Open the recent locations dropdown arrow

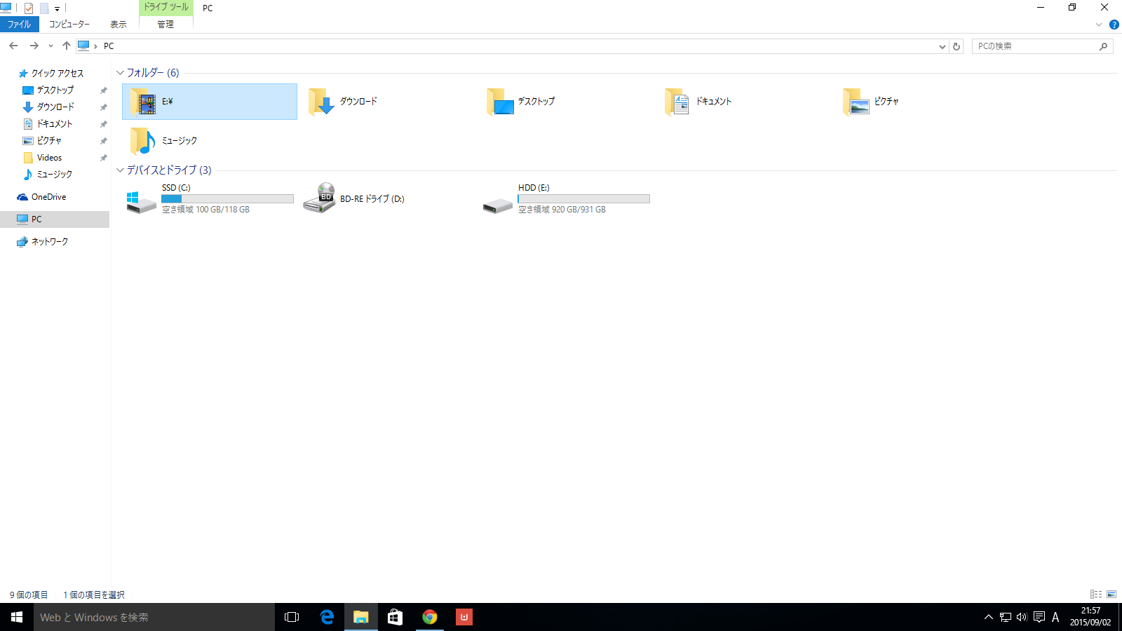[50, 46]
